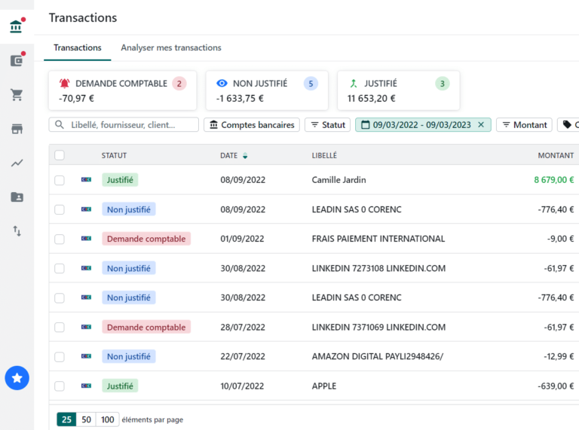Click the transaction search field

[x=124, y=125]
